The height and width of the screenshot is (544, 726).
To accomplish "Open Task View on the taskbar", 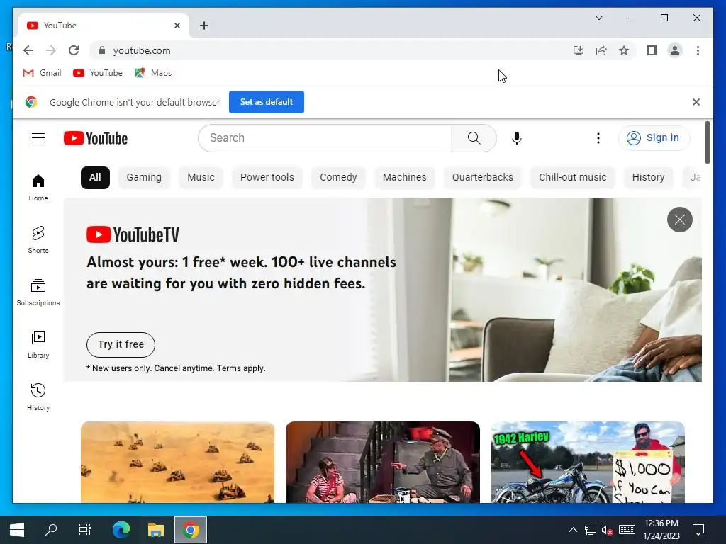I will point(85,530).
